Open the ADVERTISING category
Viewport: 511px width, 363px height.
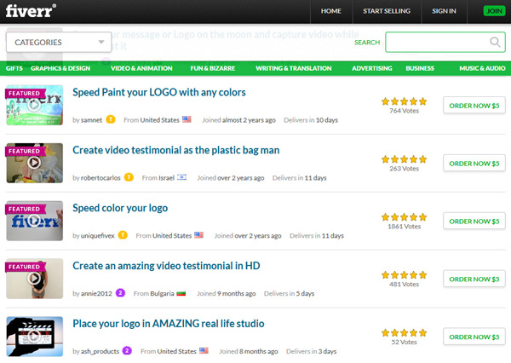(372, 68)
